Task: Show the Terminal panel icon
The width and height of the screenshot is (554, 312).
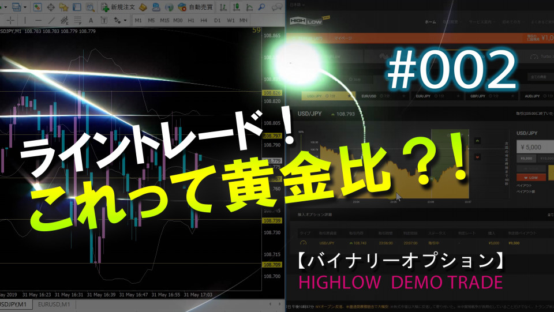Action: click(x=77, y=7)
